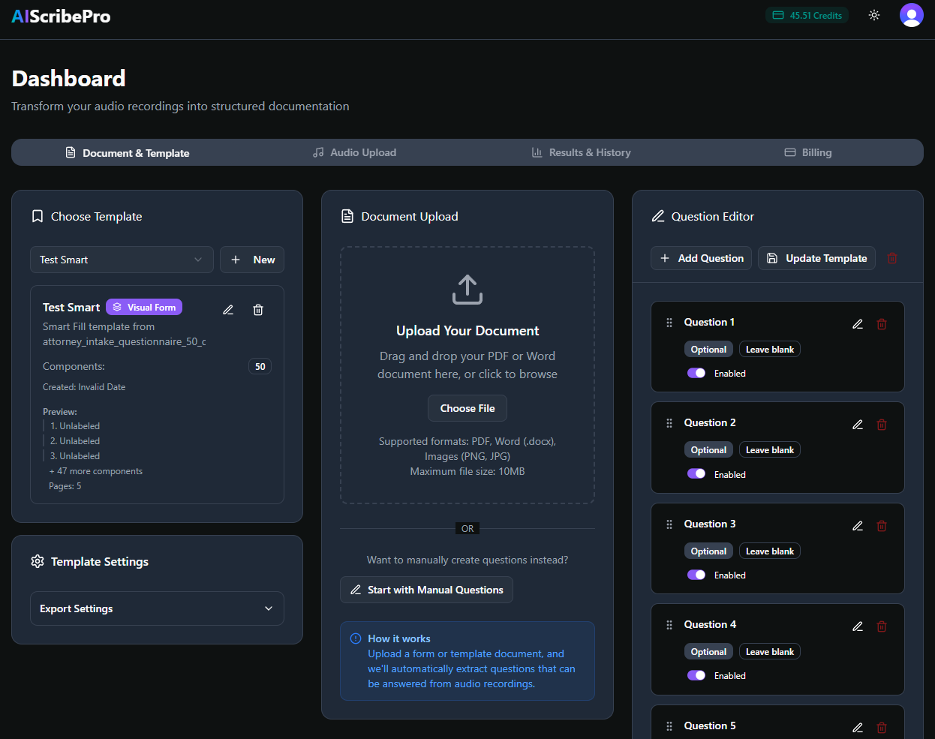The width and height of the screenshot is (935, 739).
Task: Toggle Enabled switch for Question 2
Action: pyautogui.click(x=696, y=473)
